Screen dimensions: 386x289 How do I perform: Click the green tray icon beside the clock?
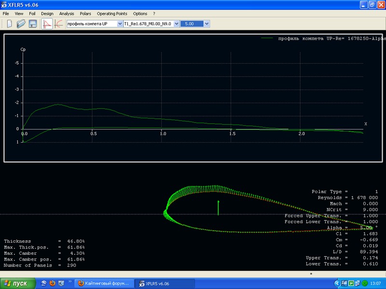(x=365, y=284)
